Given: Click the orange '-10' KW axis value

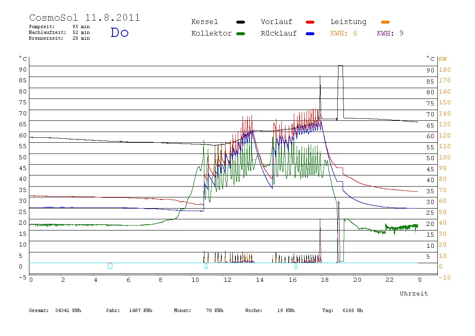Looking at the screenshot, I should click(x=445, y=278).
